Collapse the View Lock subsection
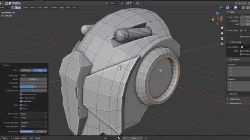This screenshot has height=140, width=250. coord(230,42)
